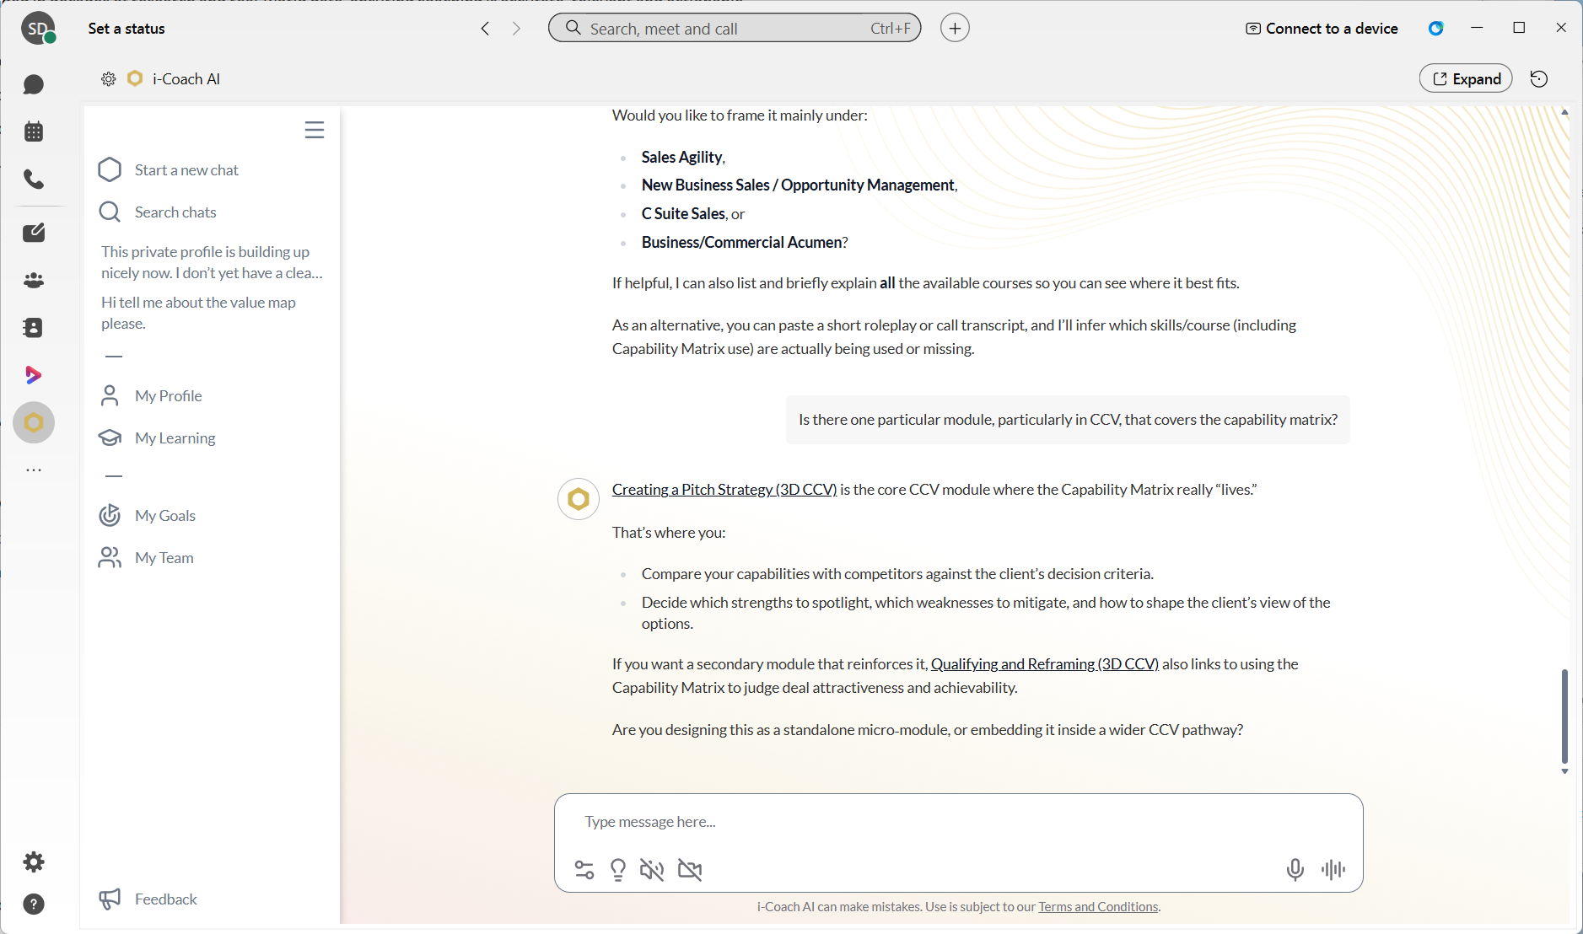Open the sidebar Settings gear
This screenshot has height=934, width=1583.
click(x=34, y=862)
